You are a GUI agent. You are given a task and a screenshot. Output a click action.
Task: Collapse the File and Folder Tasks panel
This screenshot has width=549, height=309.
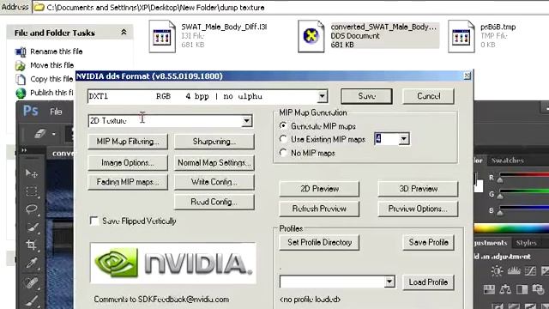[x=124, y=33]
